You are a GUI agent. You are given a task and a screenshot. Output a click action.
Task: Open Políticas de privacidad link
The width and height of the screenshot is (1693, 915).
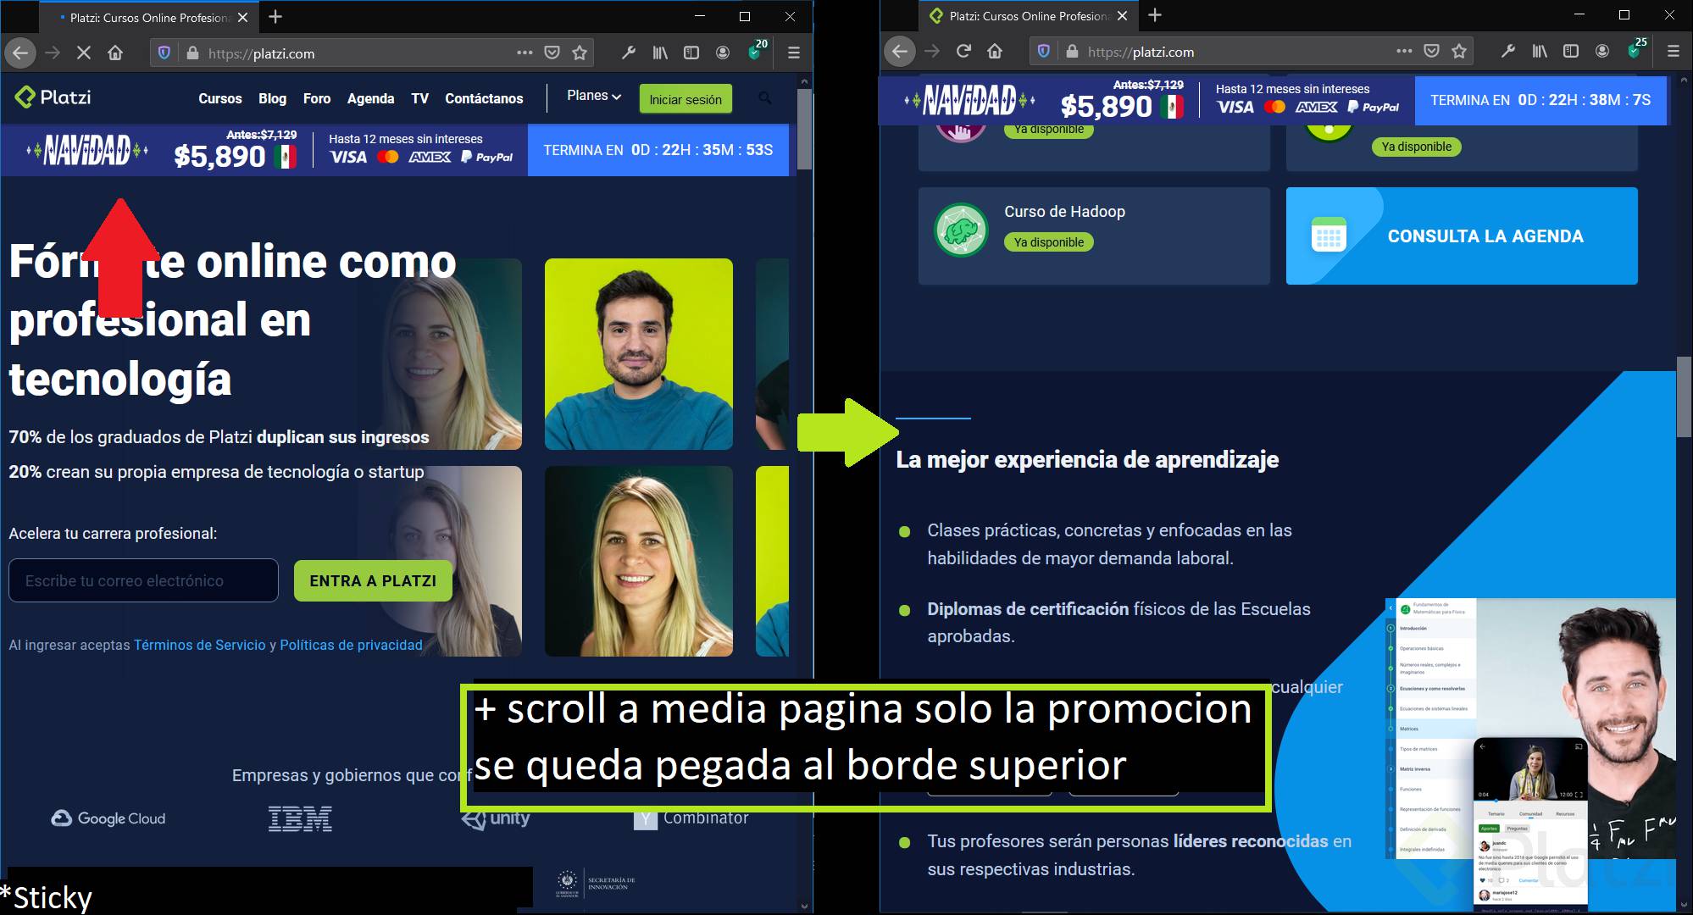pos(351,645)
